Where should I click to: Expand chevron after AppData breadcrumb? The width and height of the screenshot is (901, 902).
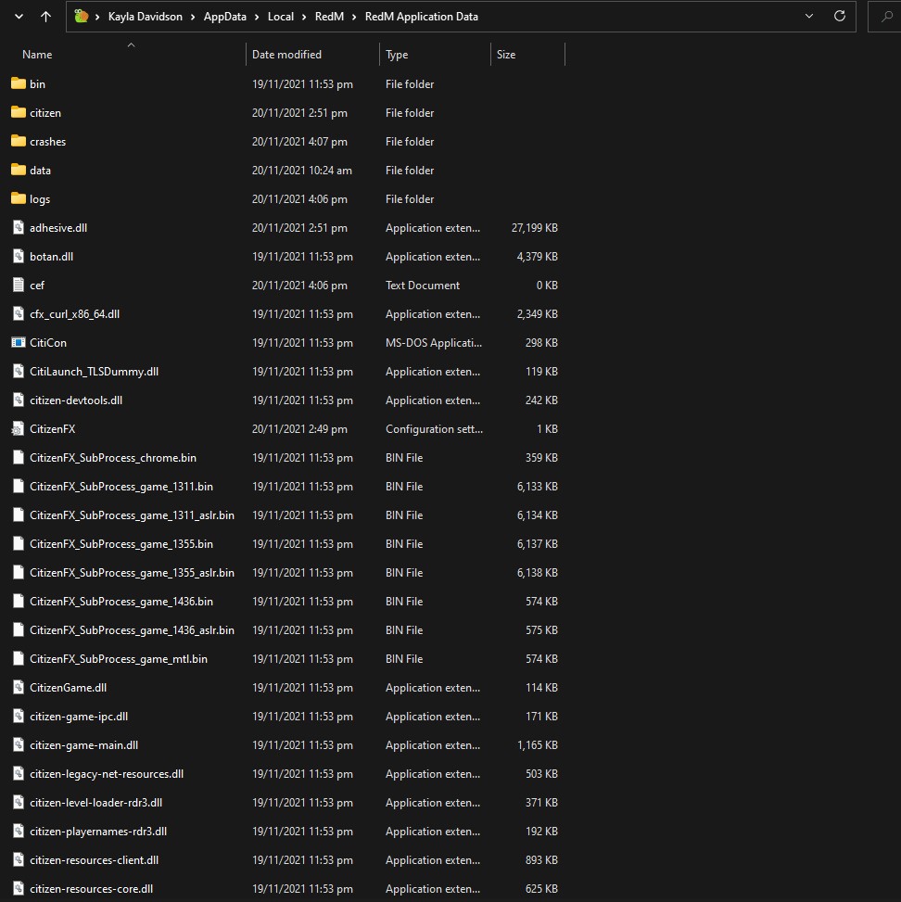click(x=257, y=18)
